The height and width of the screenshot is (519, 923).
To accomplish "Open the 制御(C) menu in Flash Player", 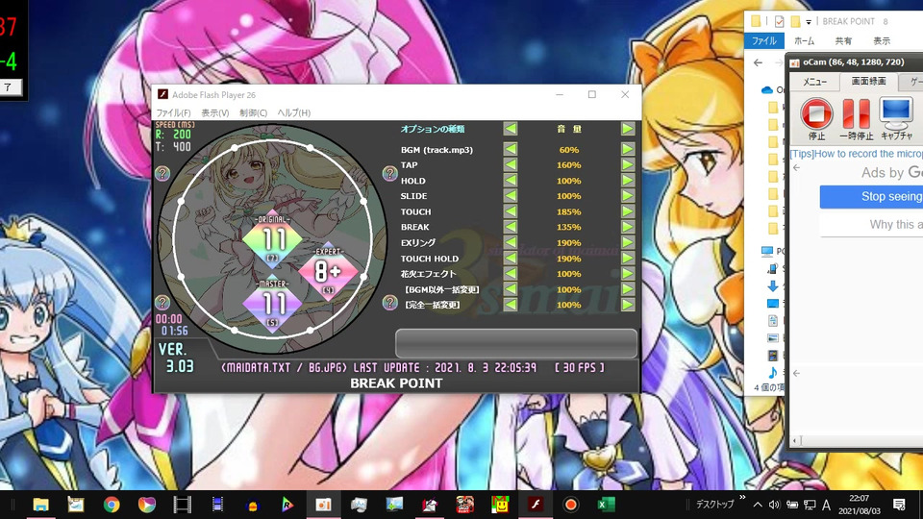I will (x=253, y=113).
